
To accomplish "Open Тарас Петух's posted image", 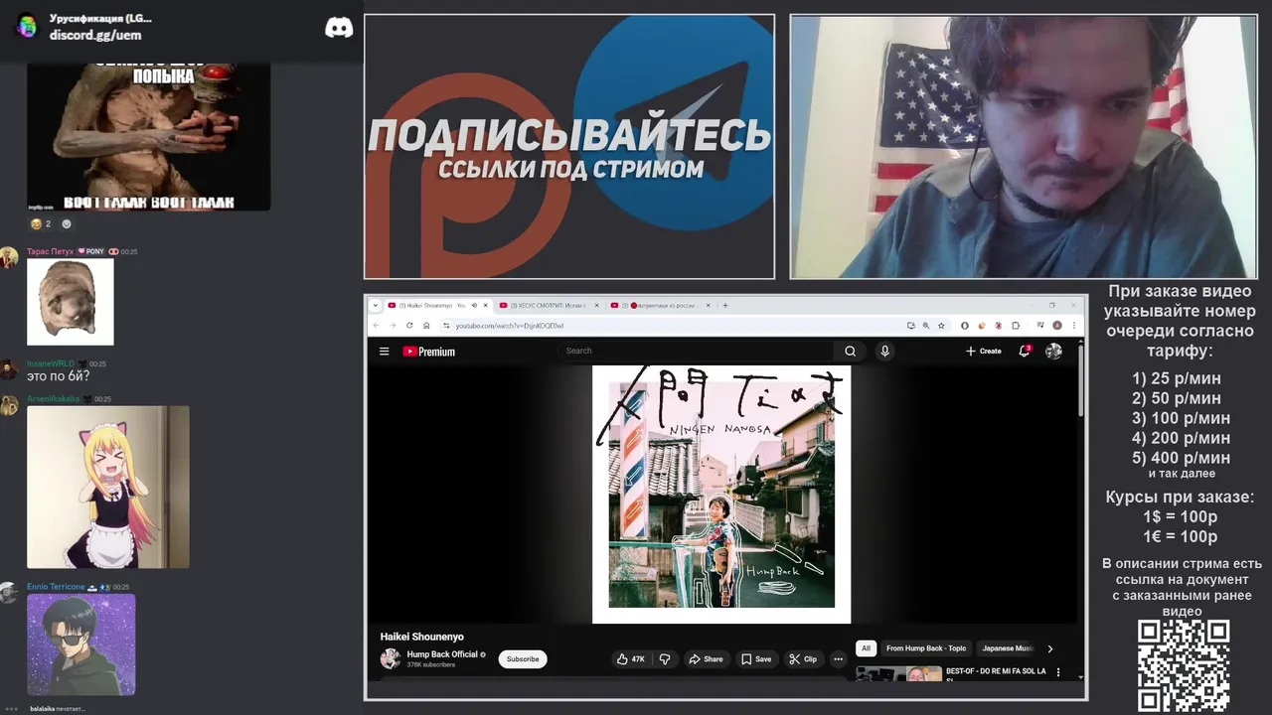I will (x=71, y=302).
